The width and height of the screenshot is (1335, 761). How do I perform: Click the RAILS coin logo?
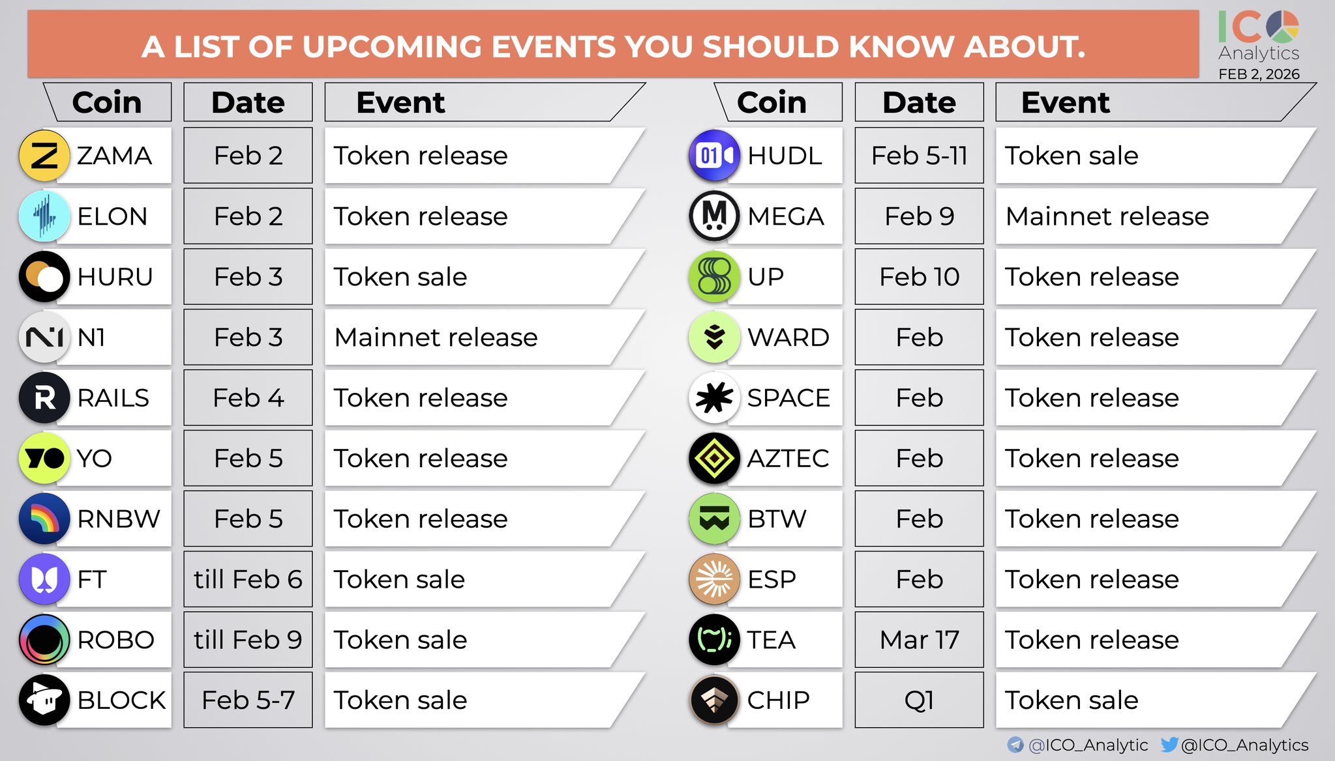click(44, 397)
